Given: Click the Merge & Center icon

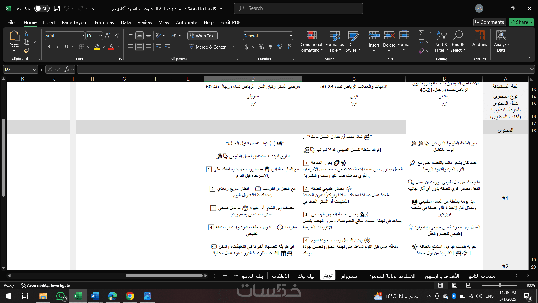Looking at the screenshot, I should tap(191, 47).
